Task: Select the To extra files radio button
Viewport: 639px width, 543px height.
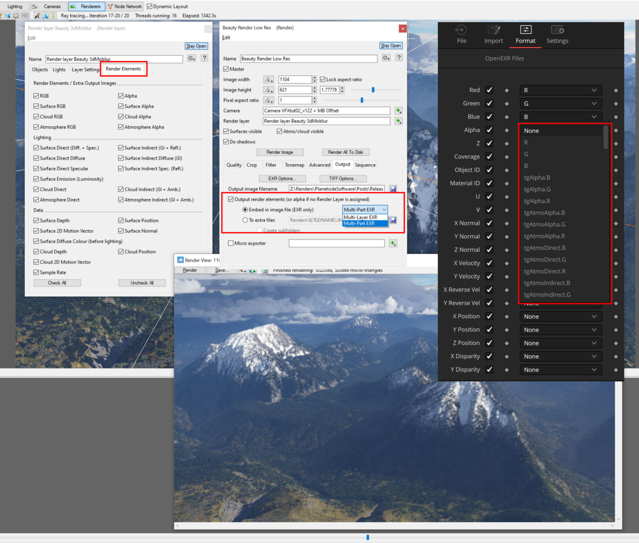Action: [x=245, y=220]
